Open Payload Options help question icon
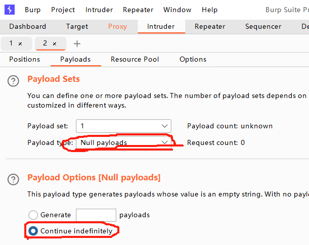Image resolution: width=309 pixels, height=245 pixels. pos(15,179)
